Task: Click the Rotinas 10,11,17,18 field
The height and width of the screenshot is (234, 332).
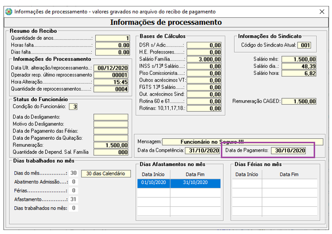Action: tap(204, 109)
